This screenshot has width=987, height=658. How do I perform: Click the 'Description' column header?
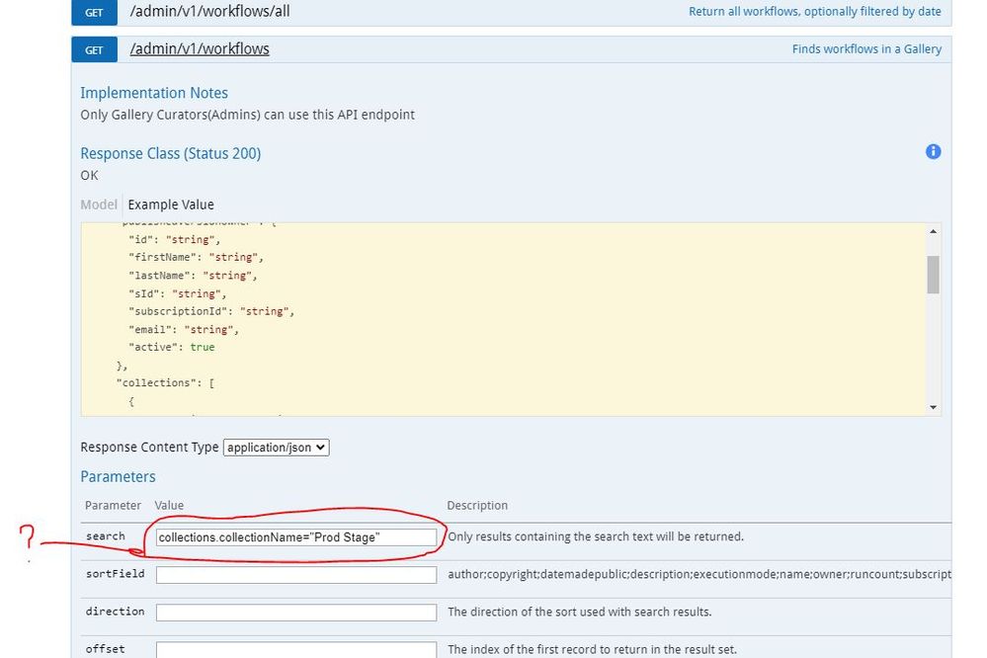tap(477, 506)
